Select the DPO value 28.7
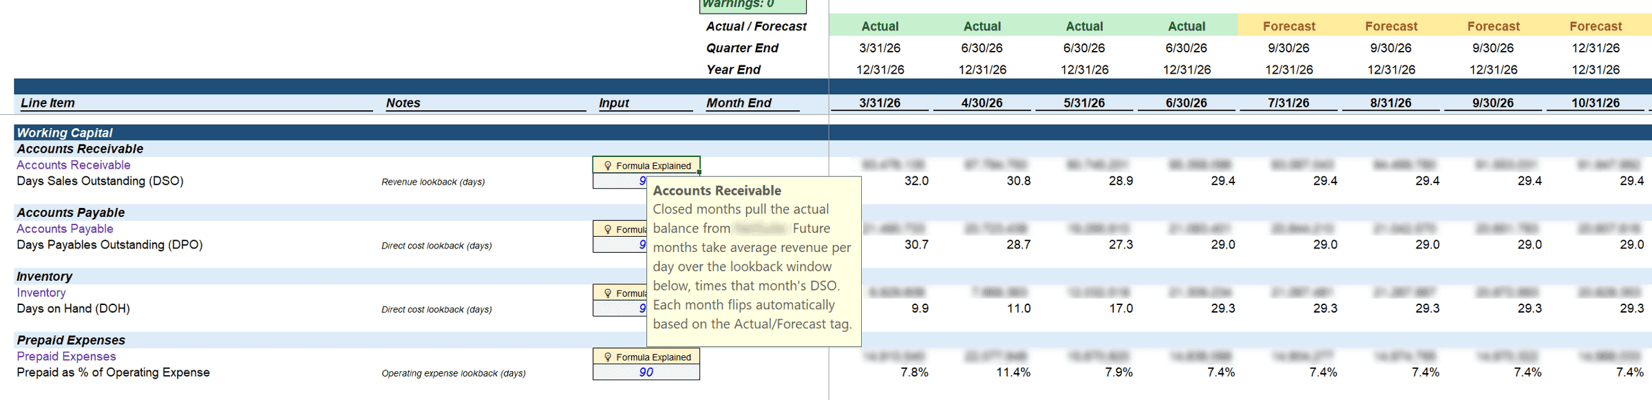This screenshot has height=400, width=1652. tap(1019, 245)
